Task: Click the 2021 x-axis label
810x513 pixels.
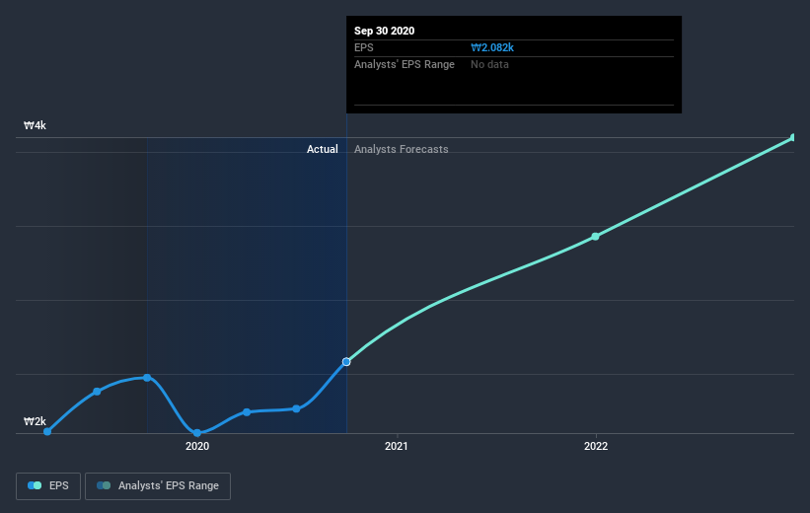Action: click(397, 446)
